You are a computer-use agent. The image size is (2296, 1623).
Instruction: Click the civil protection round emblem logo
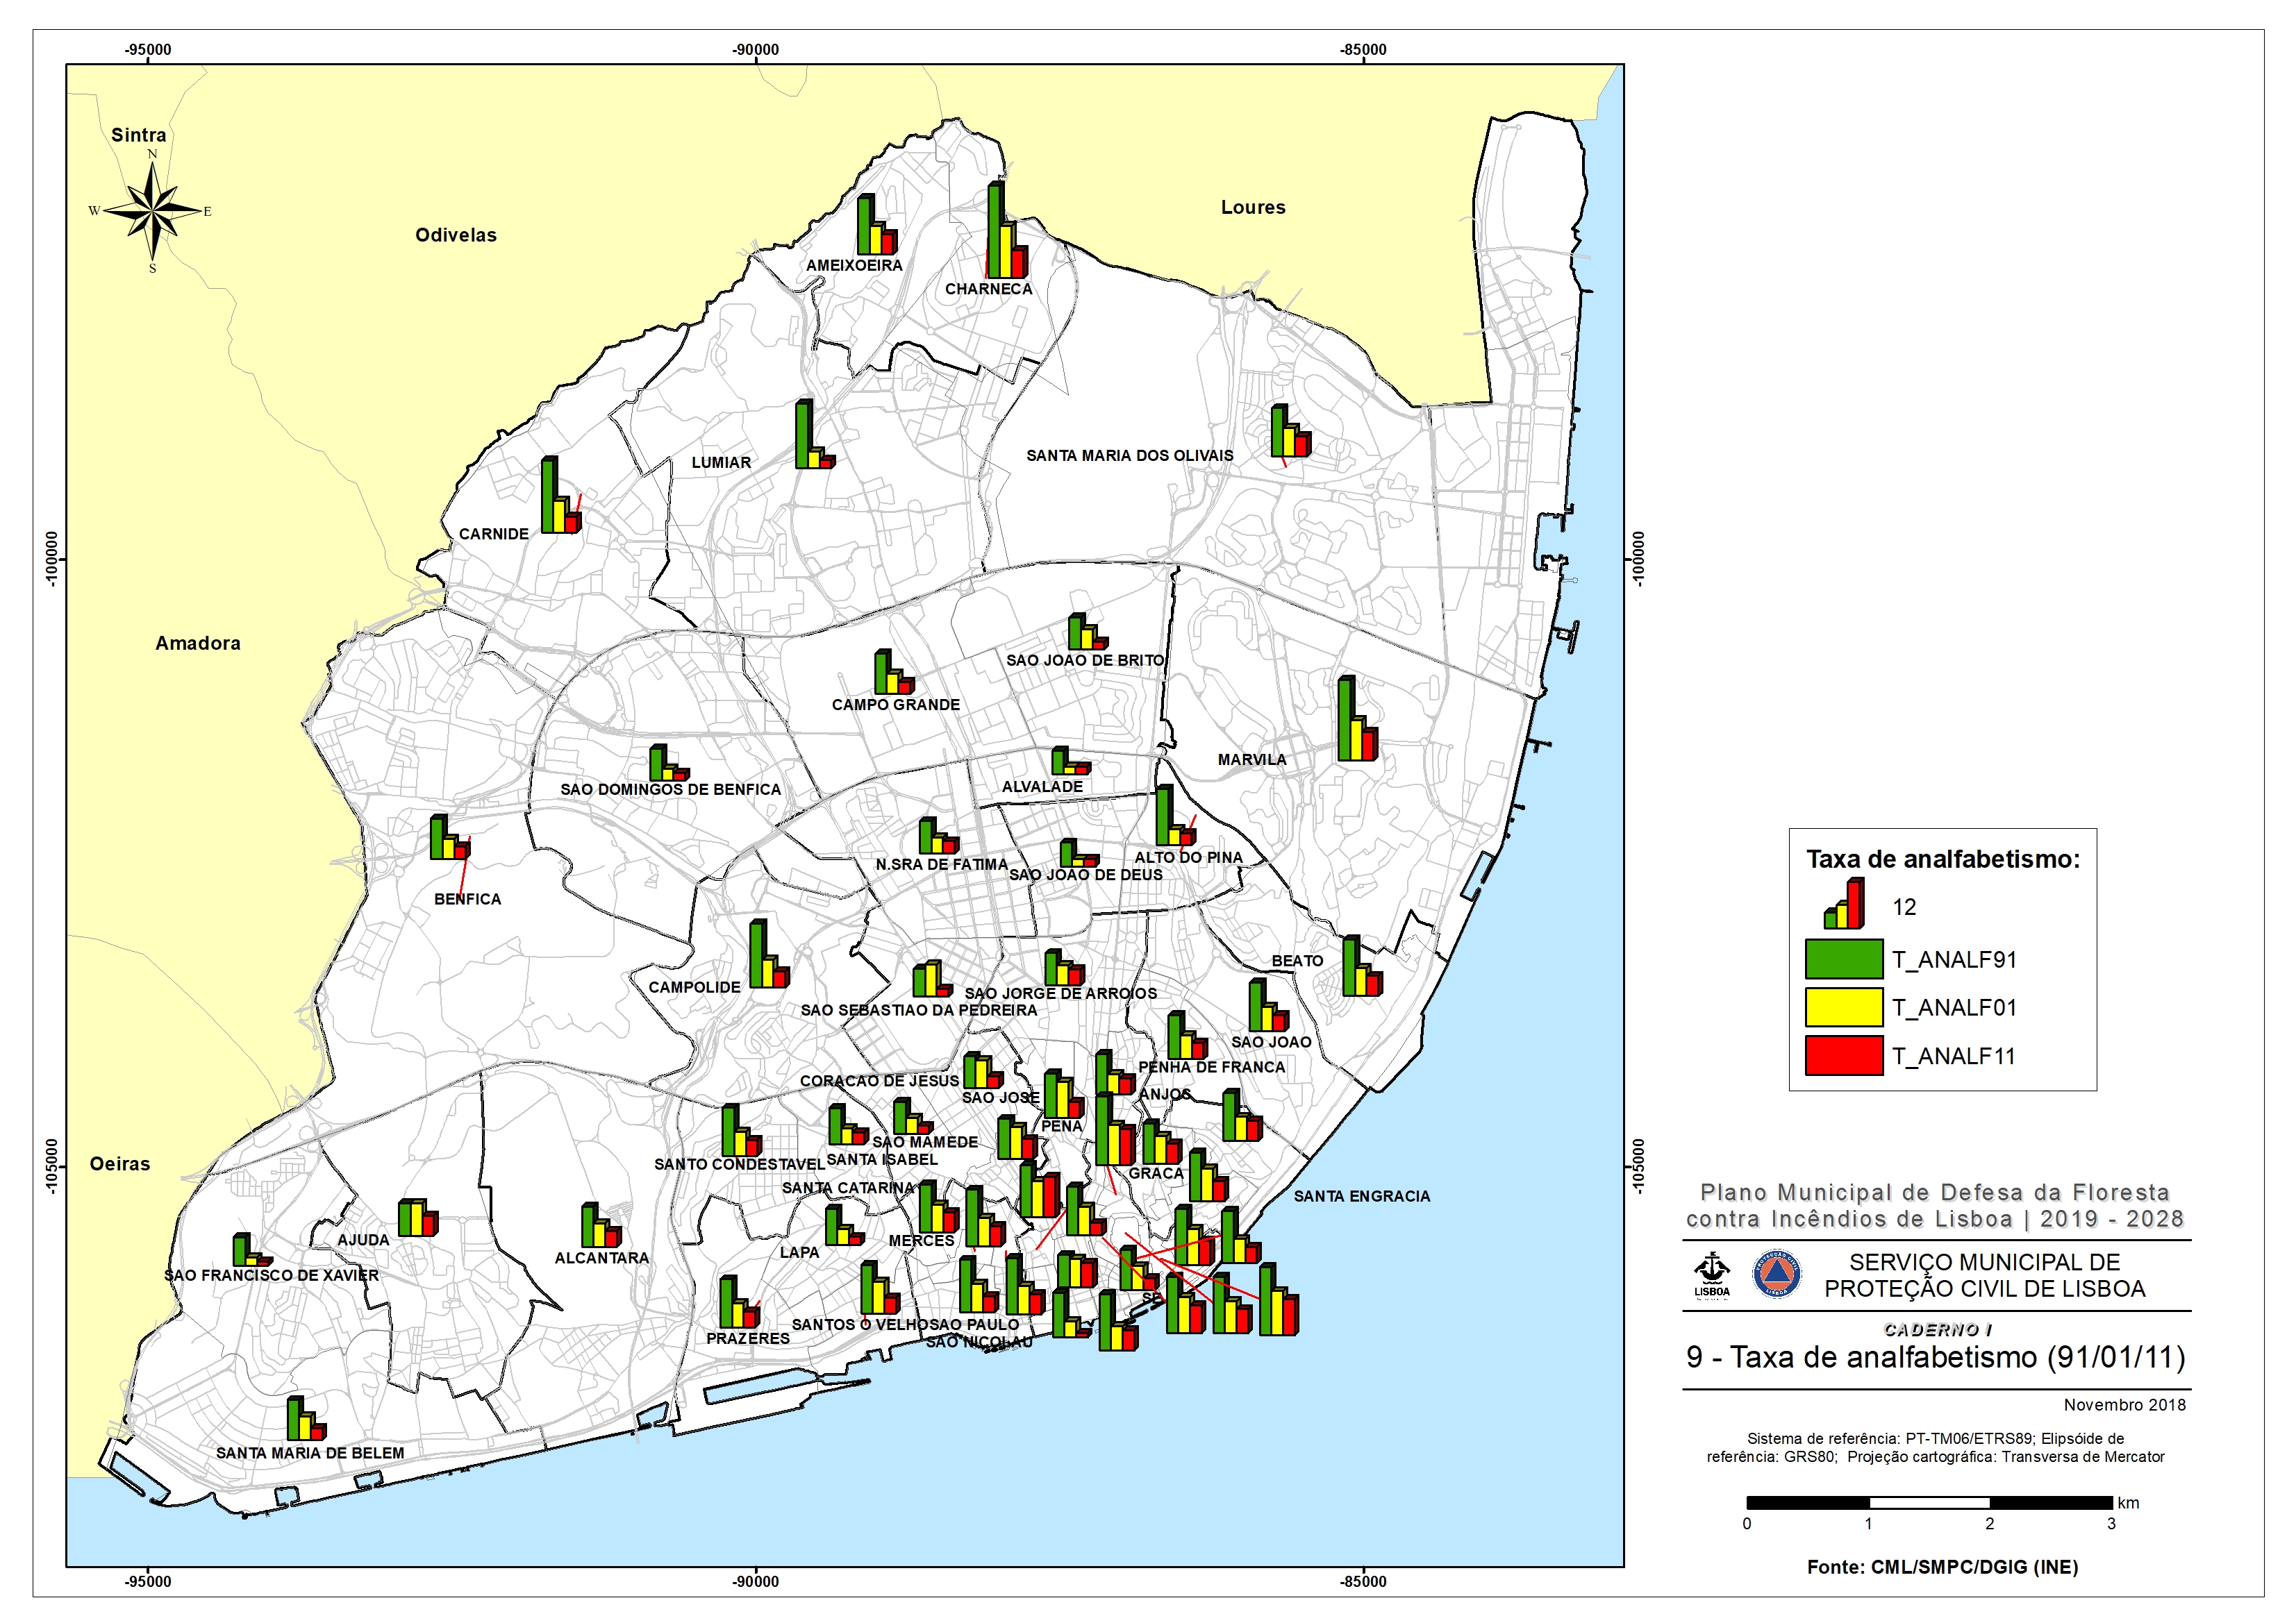tap(1777, 1275)
